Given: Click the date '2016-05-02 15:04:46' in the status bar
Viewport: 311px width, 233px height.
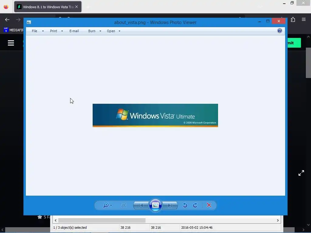Looking at the screenshot, I should point(197,228).
